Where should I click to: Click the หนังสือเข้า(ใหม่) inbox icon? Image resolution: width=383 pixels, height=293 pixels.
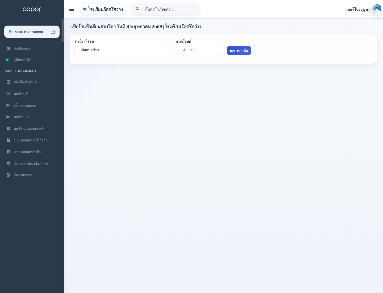(x=8, y=82)
